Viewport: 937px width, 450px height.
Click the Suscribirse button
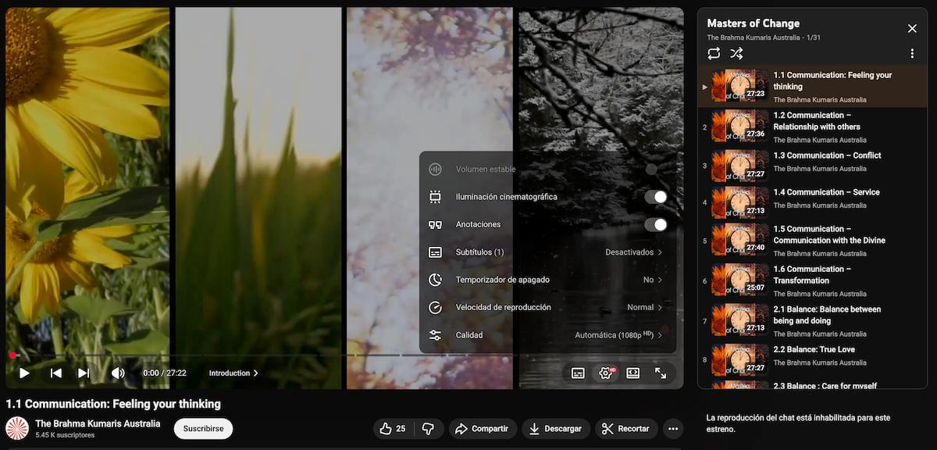click(x=203, y=429)
